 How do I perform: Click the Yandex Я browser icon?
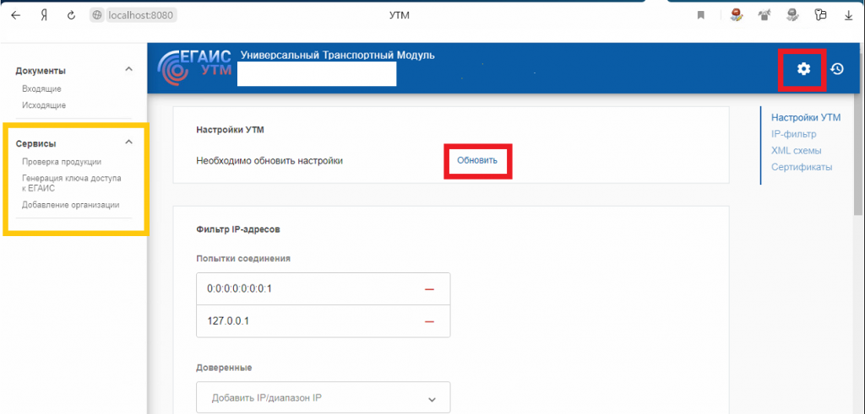(44, 15)
